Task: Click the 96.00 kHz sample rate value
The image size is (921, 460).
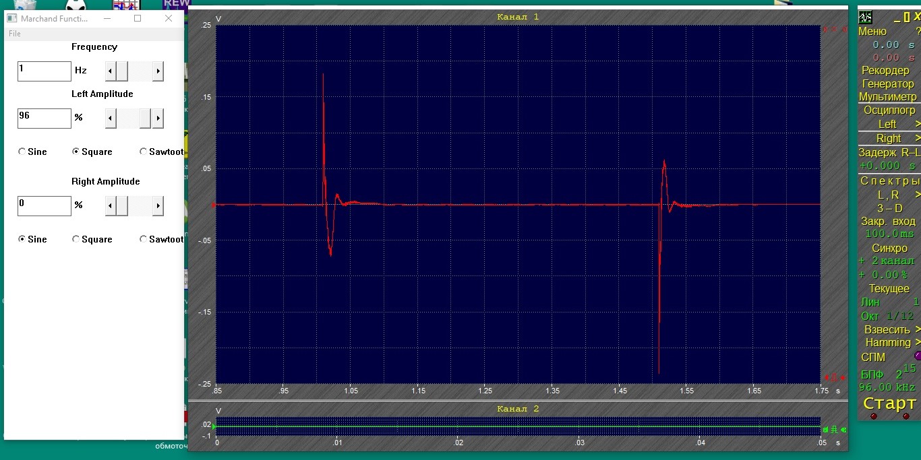Action: pos(887,387)
